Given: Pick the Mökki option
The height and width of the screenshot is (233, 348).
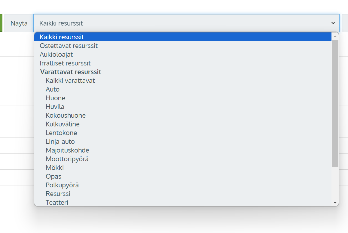Looking at the screenshot, I should tap(183, 168).
